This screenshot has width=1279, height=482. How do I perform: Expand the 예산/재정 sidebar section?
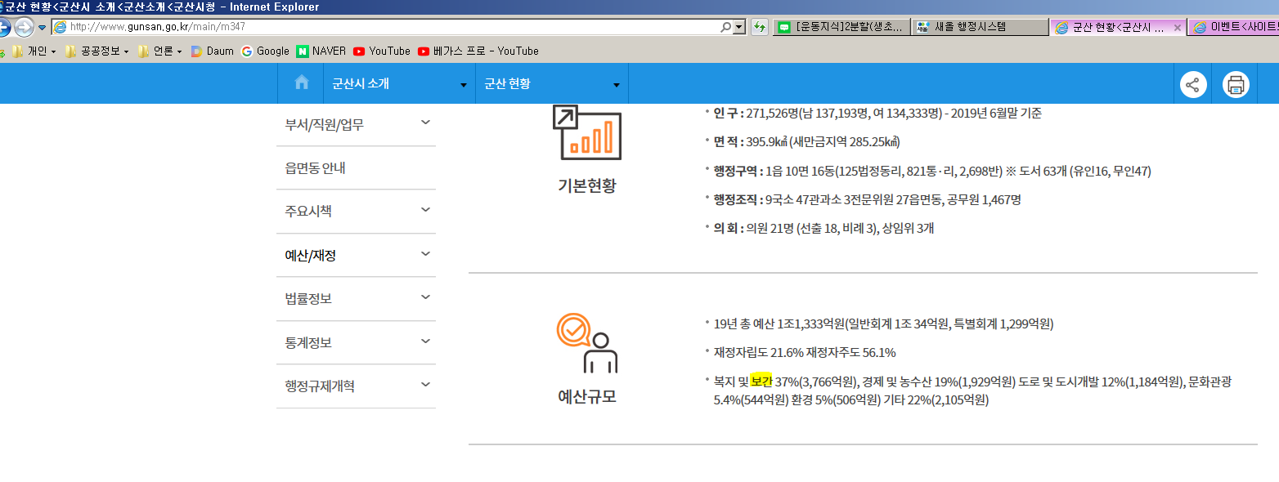pyautogui.click(x=356, y=255)
